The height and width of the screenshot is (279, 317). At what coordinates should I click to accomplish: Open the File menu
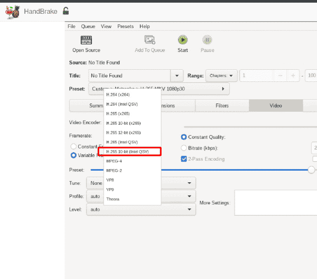coord(71,26)
